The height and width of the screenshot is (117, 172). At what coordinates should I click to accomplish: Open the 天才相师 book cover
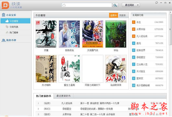46,69
